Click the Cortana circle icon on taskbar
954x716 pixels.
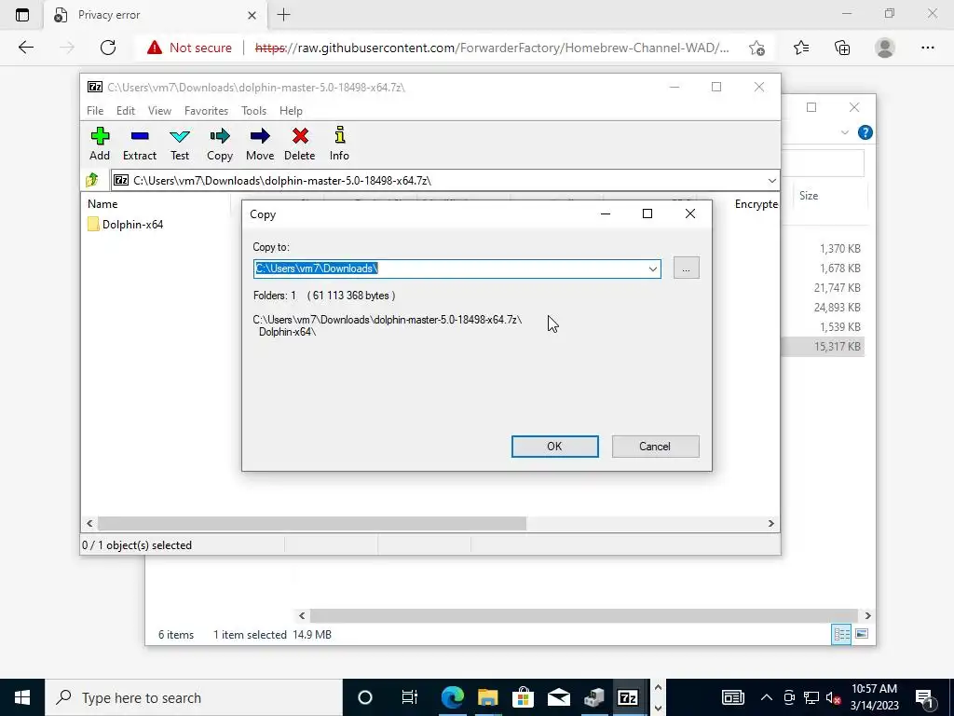(x=364, y=697)
